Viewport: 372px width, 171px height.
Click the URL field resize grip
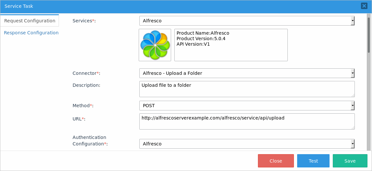pyautogui.click(x=353, y=128)
